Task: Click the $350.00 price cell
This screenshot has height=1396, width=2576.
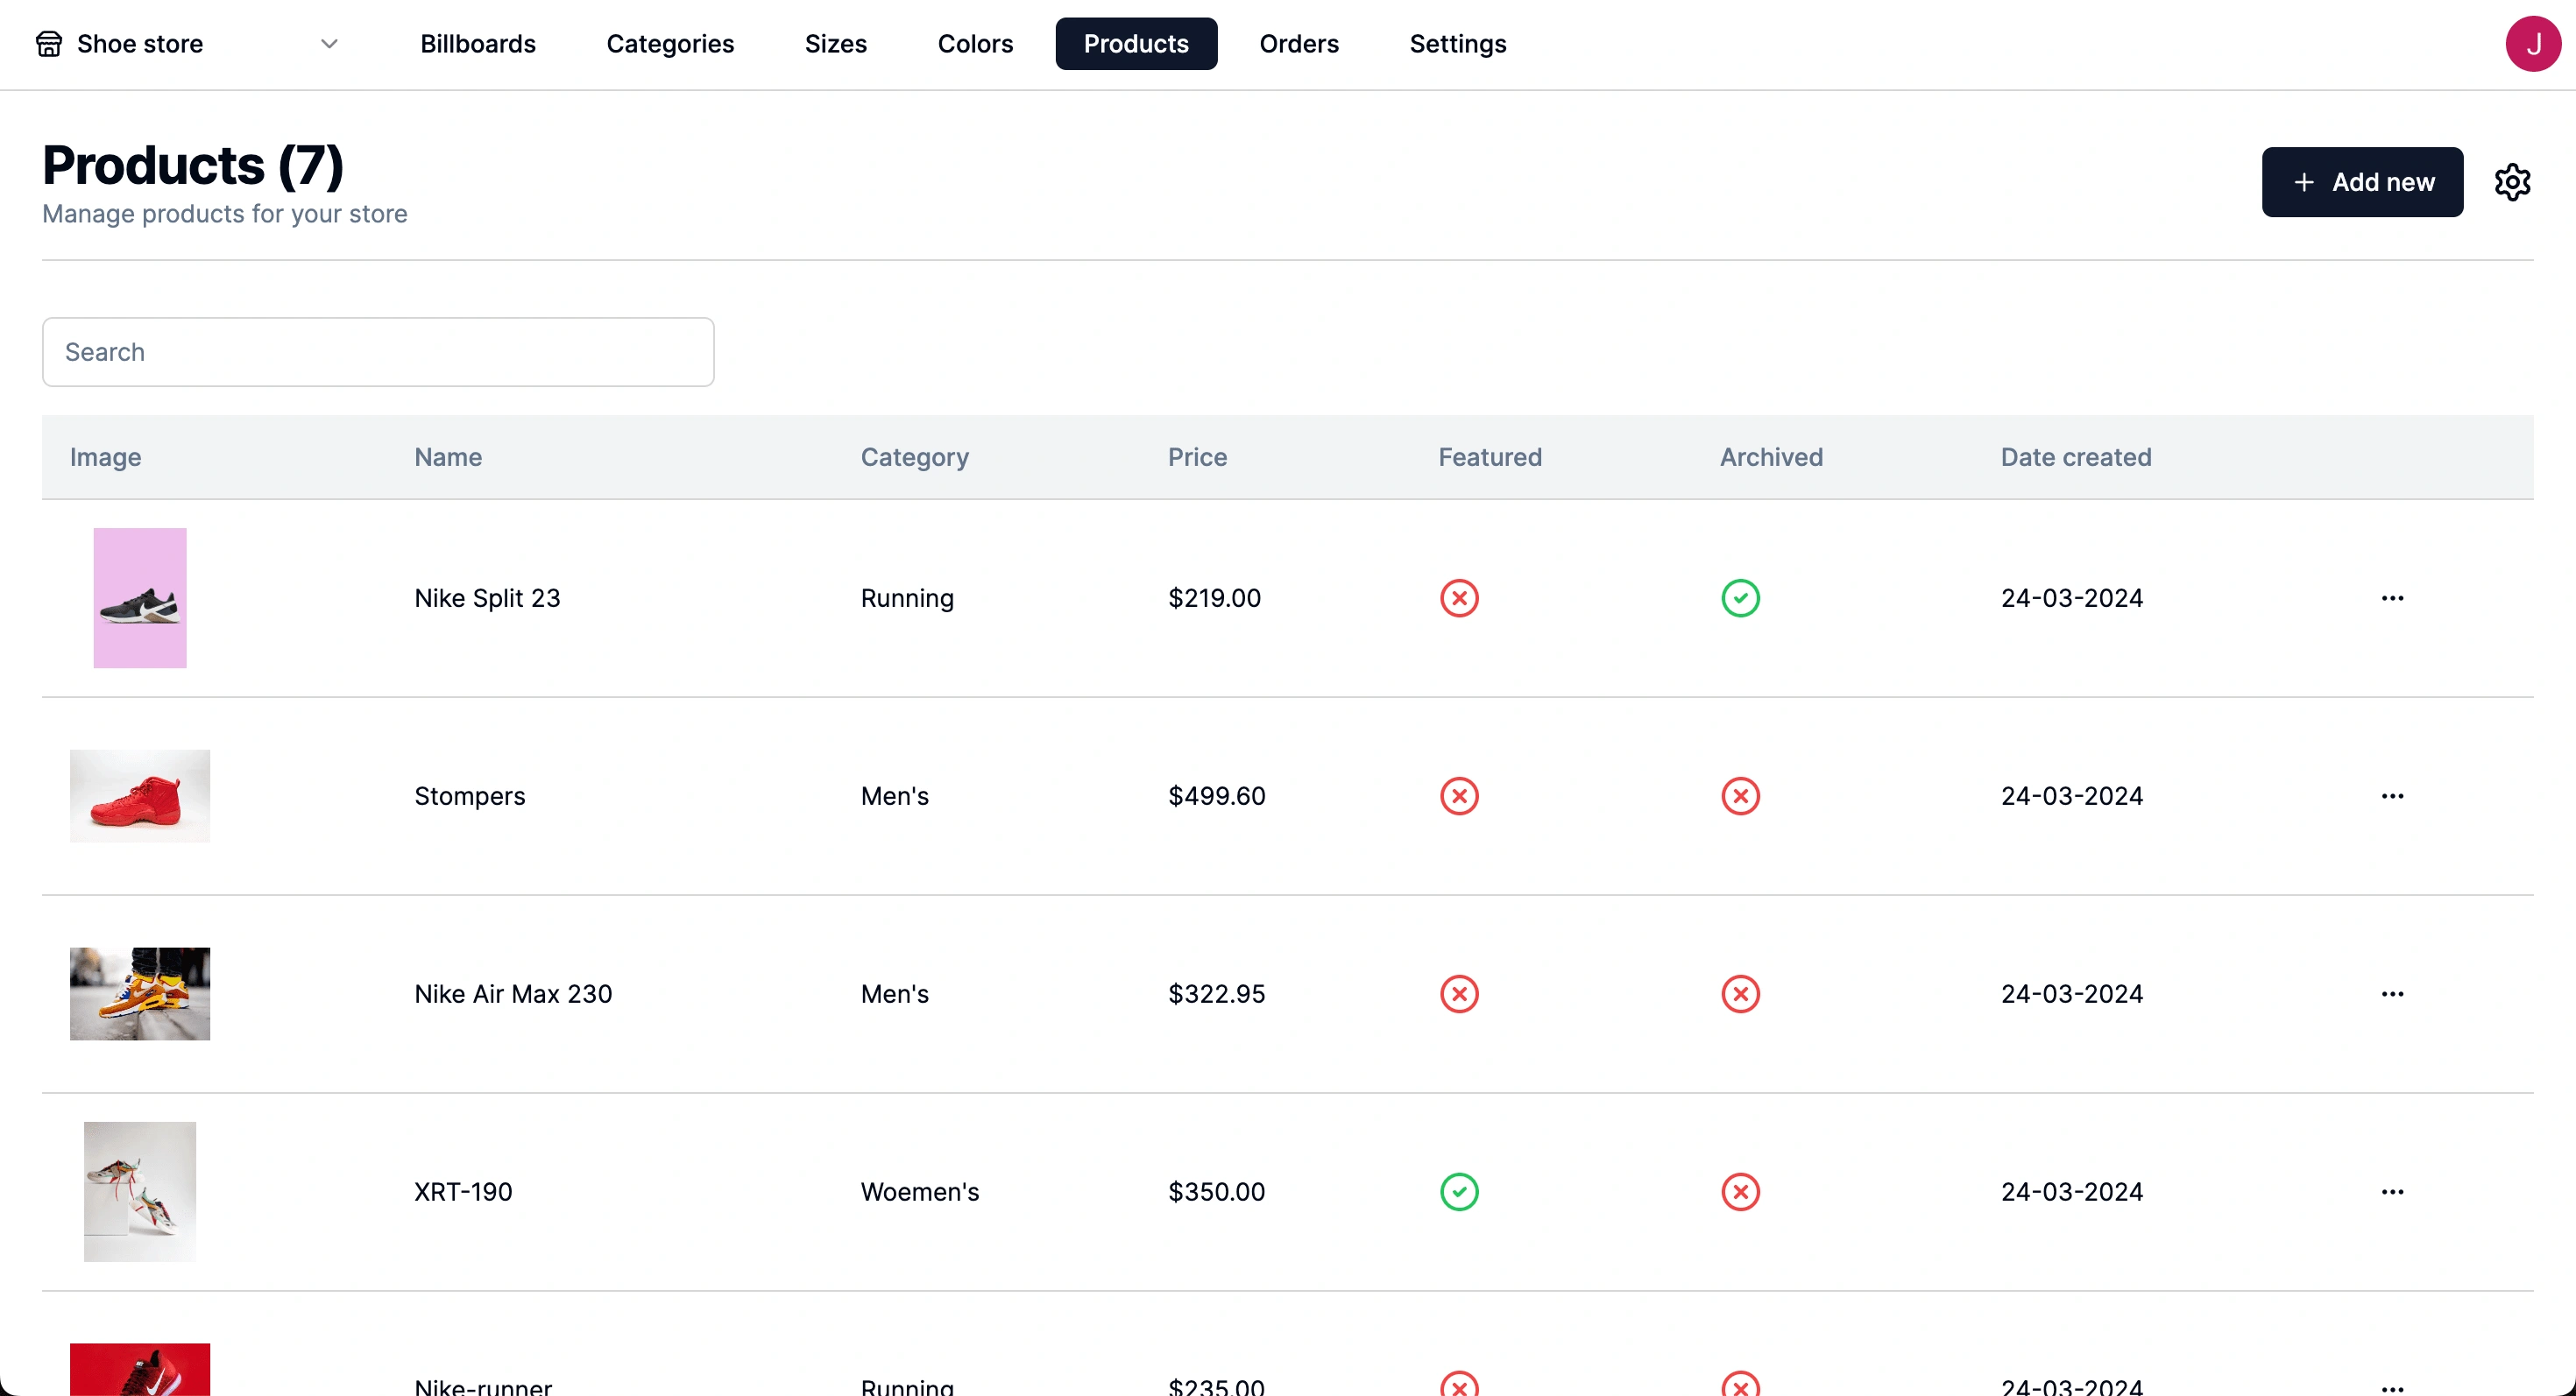Action: click(x=1216, y=1191)
